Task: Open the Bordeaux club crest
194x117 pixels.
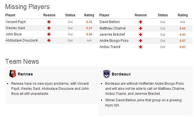Action: pyautogui.click(x=107, y=74)
